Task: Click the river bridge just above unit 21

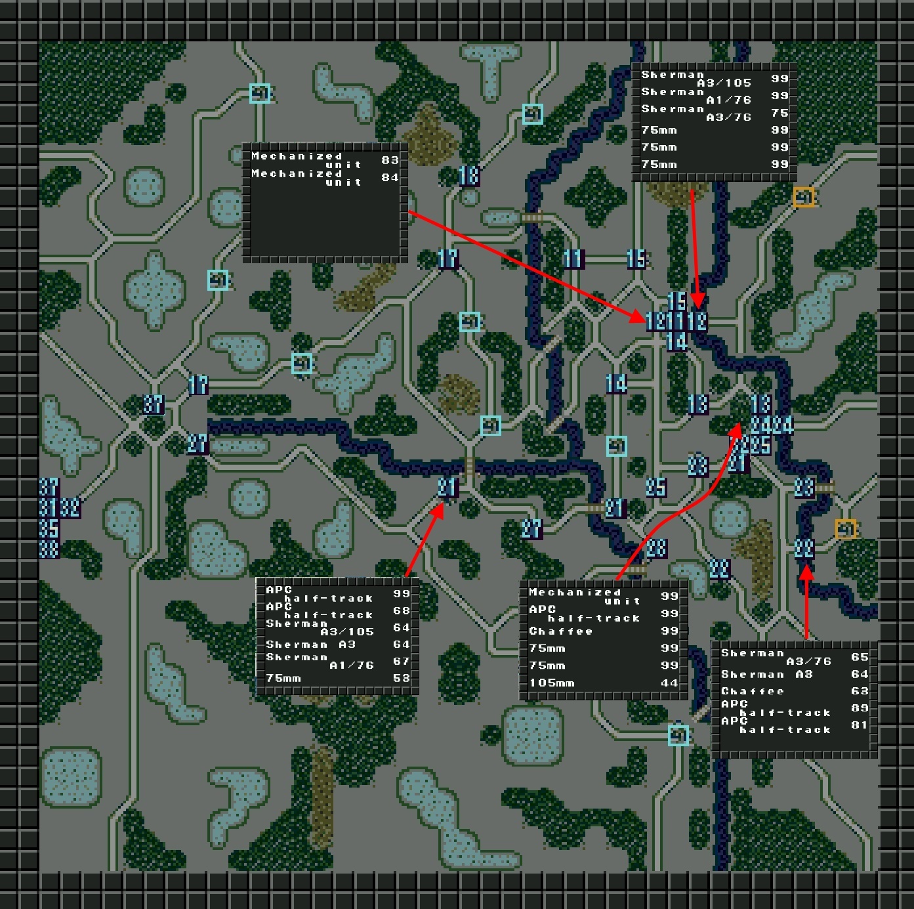Action: [469, 466]
